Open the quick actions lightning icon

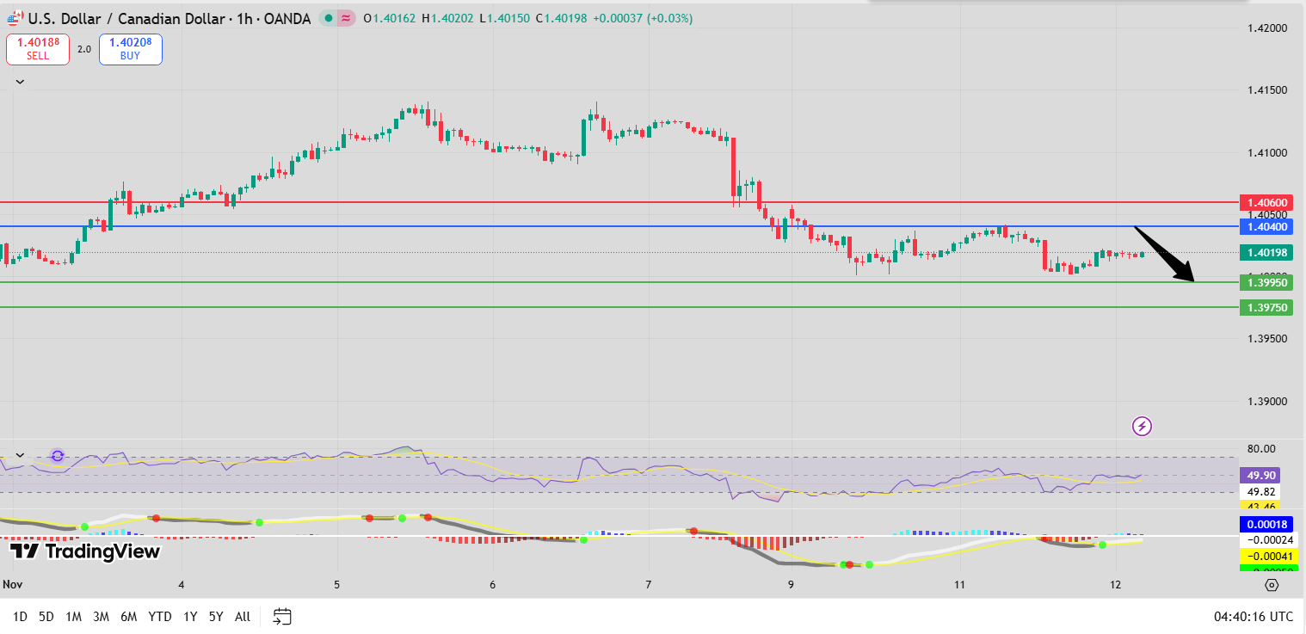[1142, 426]
